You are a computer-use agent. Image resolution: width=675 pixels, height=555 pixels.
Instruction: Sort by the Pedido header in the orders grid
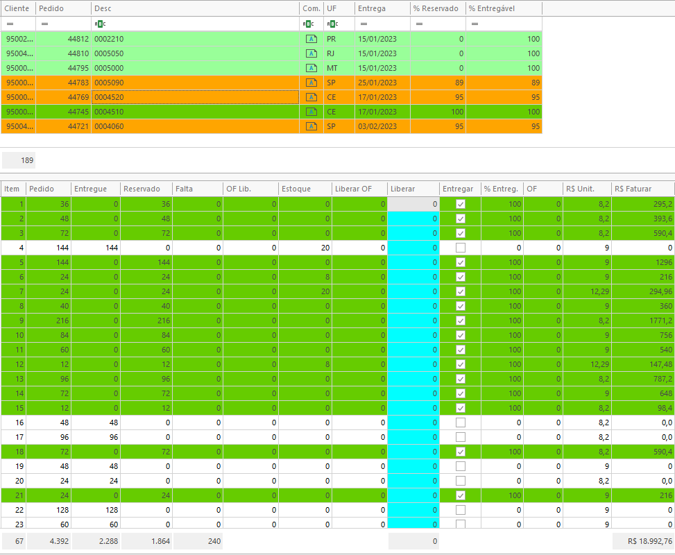[62, 8]
